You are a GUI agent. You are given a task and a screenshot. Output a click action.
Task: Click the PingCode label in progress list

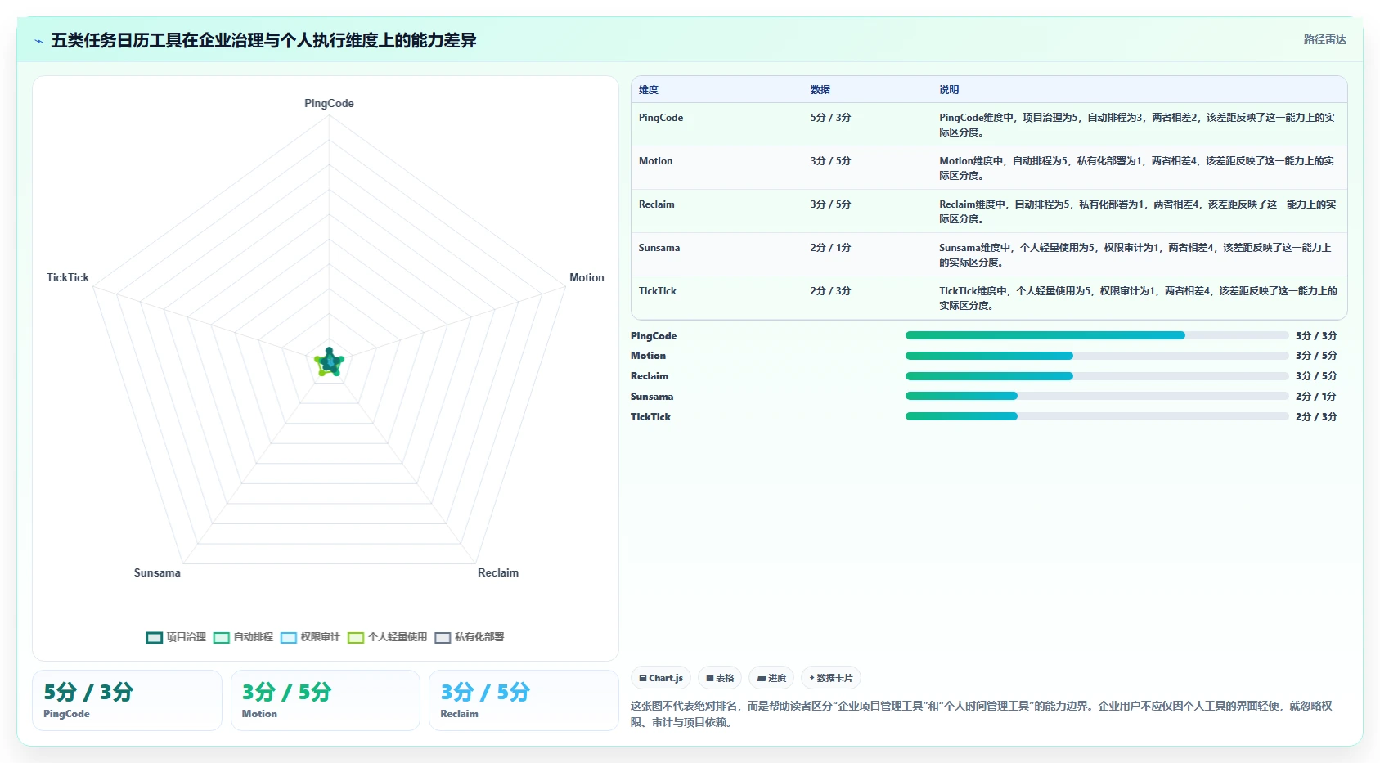pos(654,335)
